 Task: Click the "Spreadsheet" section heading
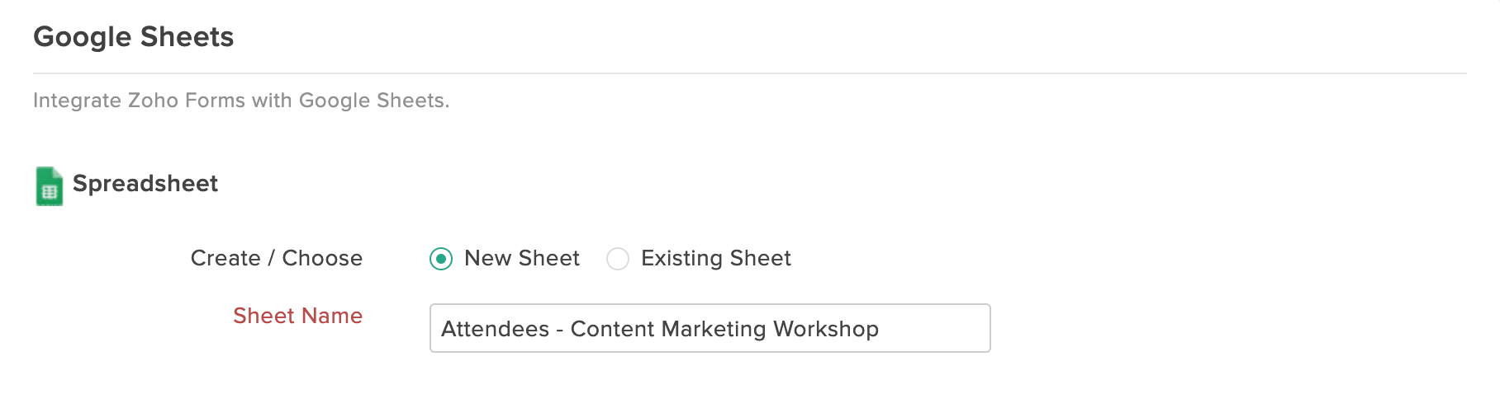coord(145,183)
